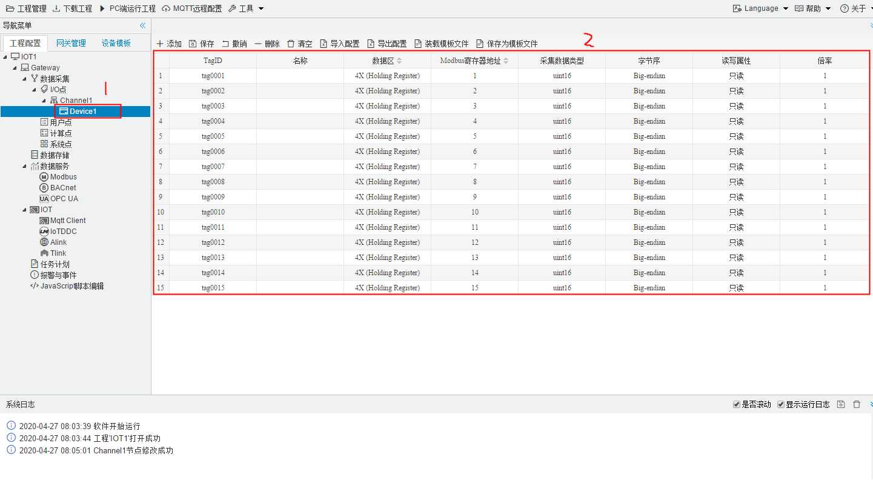The width and height of the screenshot is (873, 497).
Task: Open the Modbus data service
Action: coord(63,177)
